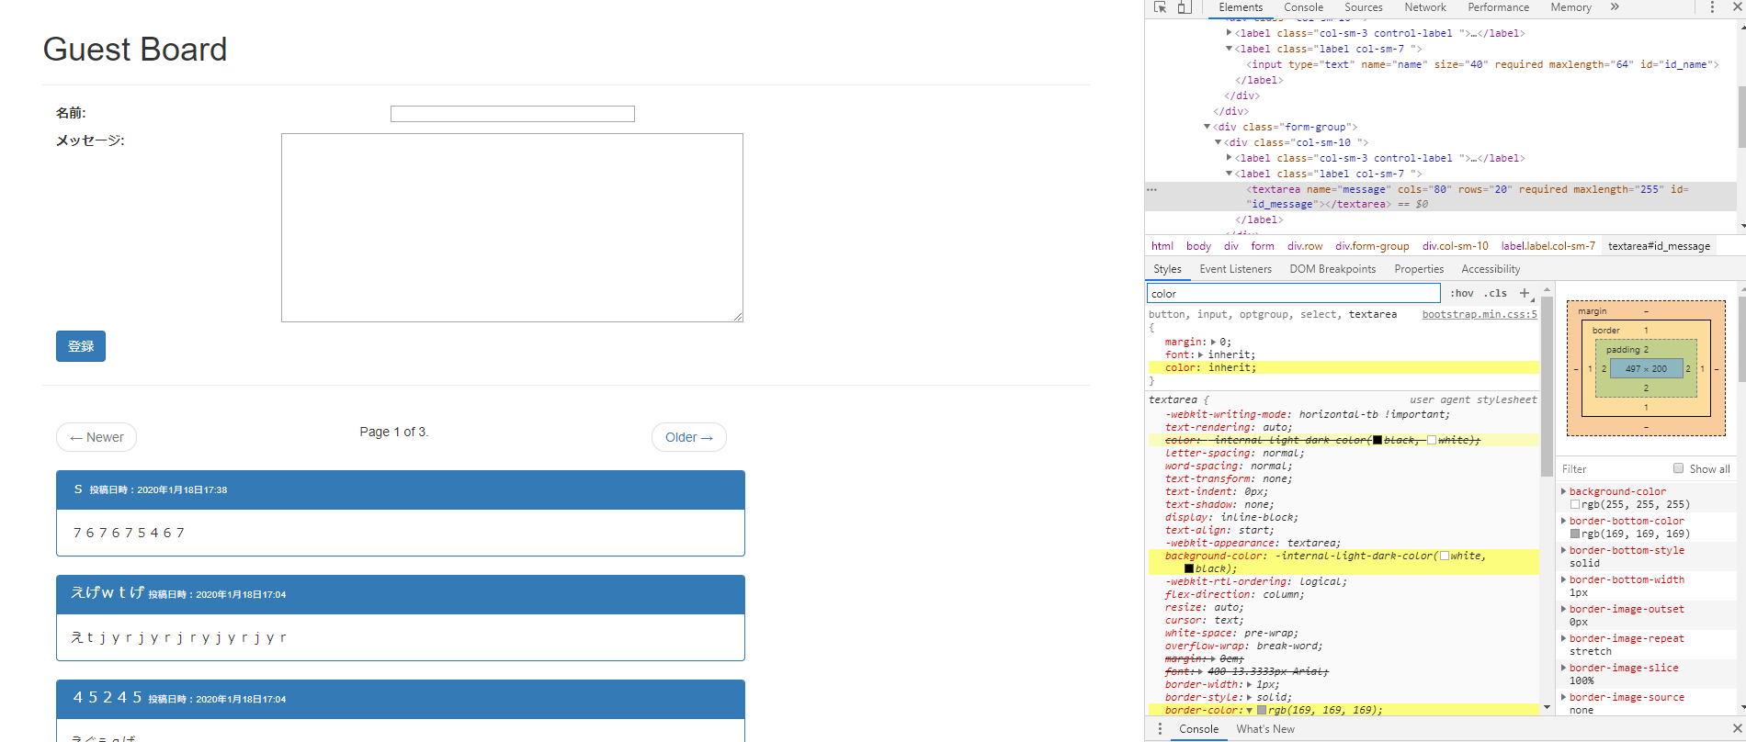
Task: Open the black swatch in the strikethrough color rule
Action: point(1378,440)
